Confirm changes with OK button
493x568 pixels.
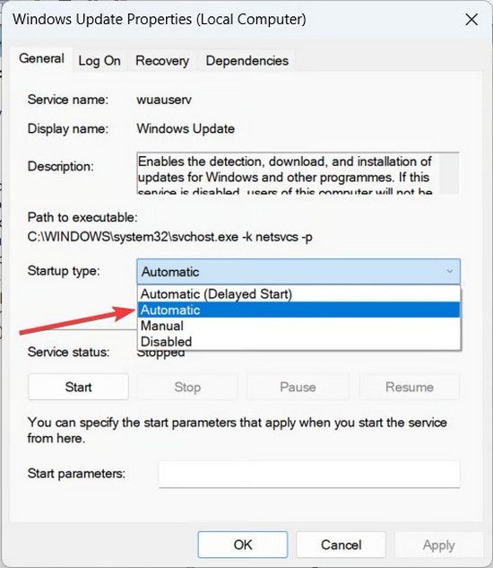(243, 545)
